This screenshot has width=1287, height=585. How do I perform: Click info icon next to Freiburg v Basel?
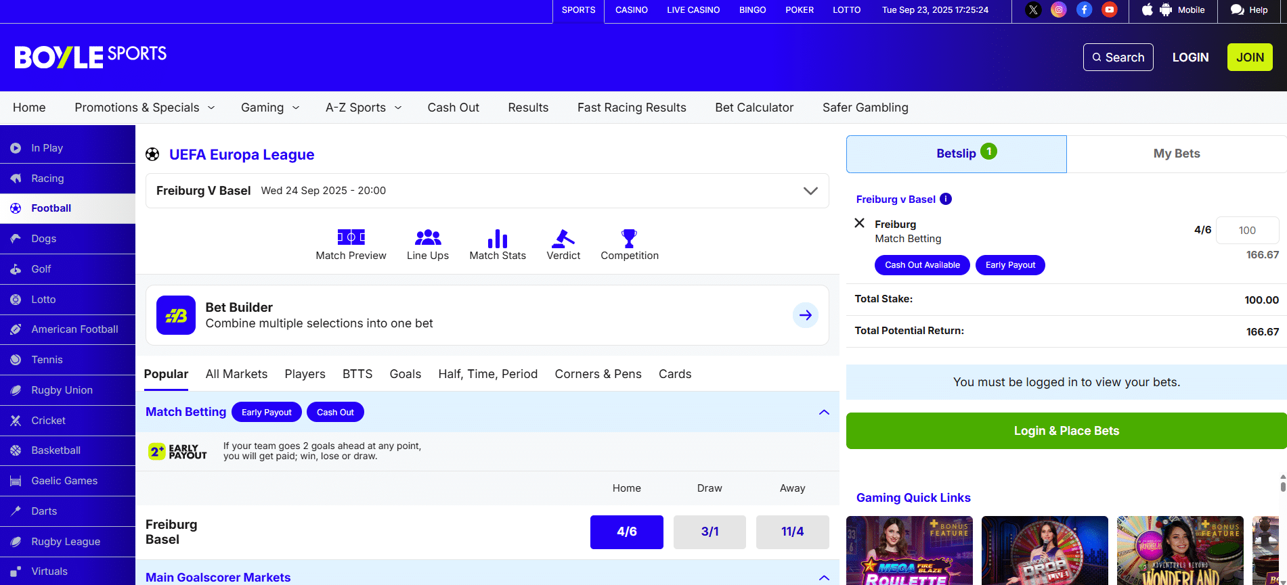pyautogui.click(x=946, y=199)
